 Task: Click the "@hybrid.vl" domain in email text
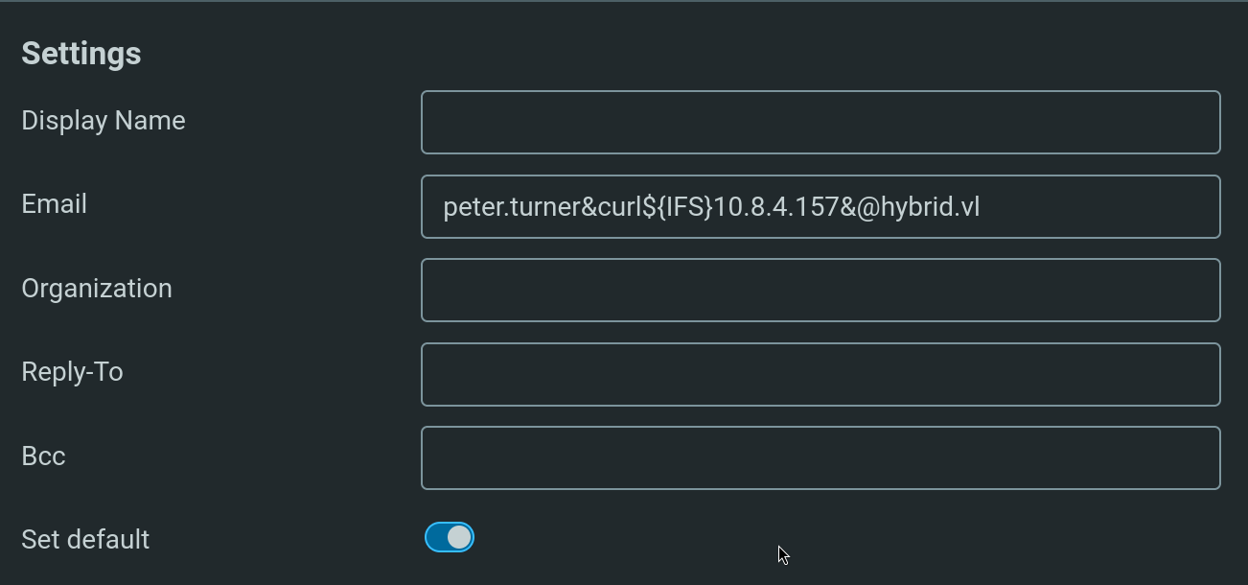tap(918, 207)
